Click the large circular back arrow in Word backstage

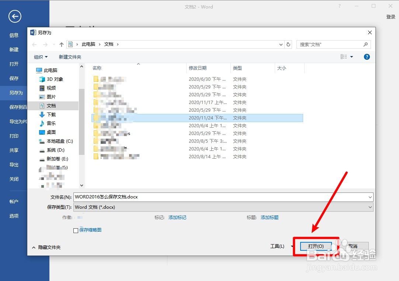click(14, 16)
